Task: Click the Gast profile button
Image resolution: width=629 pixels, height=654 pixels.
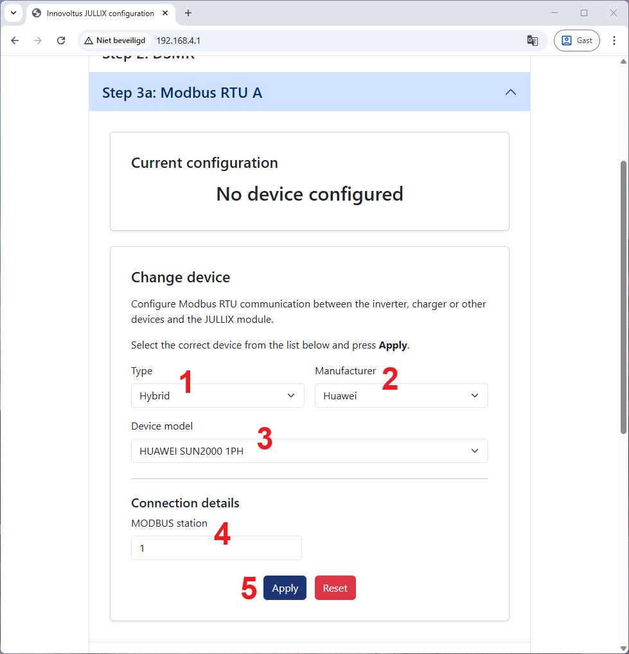Action: 576,41
